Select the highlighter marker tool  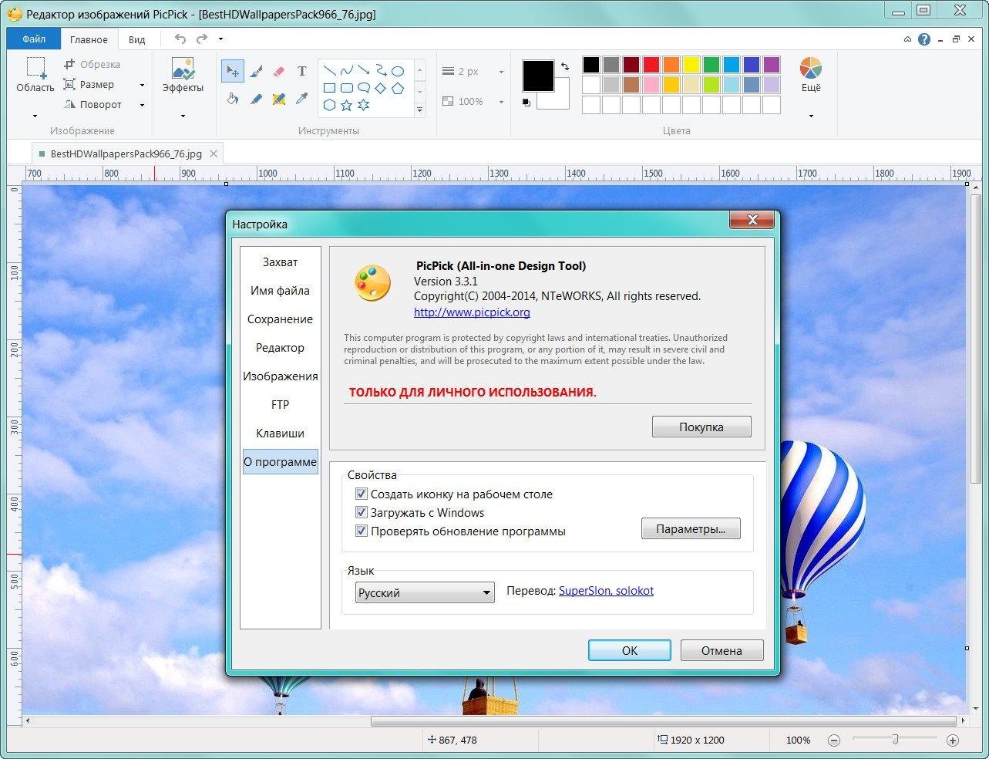tap(279, 99)
